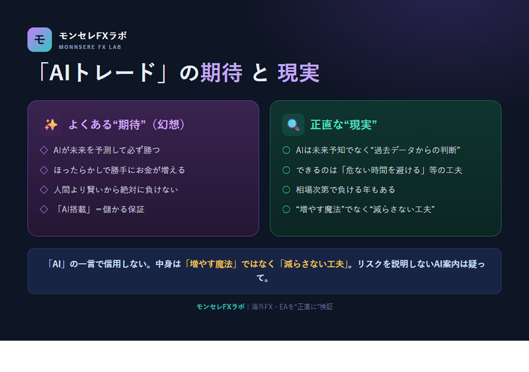Click the text ほったらかしで勝手にお金が増える
The image size is (529, 372).
[x=120, y=170]
